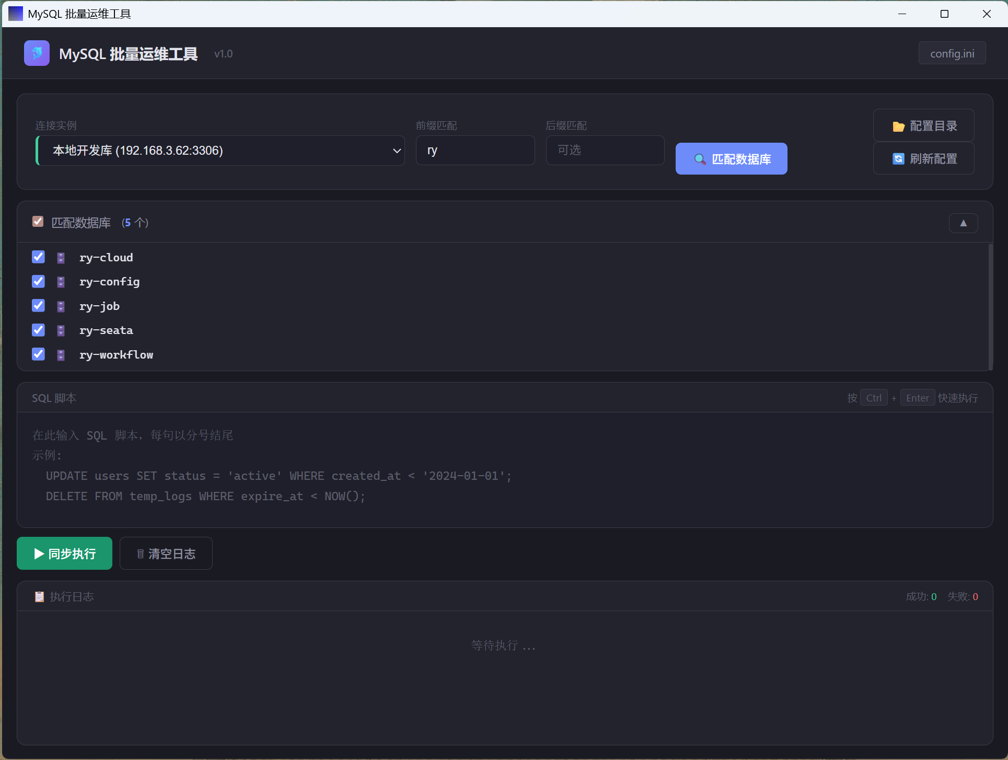This screenshot has width=1008, height=760.
Task: Focus the 前缀匹配 prefix input field
Action: tap(475, 151)
